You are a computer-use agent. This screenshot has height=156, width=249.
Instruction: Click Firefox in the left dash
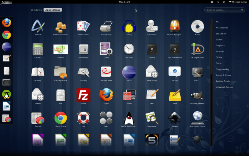(x=6, y=23)
